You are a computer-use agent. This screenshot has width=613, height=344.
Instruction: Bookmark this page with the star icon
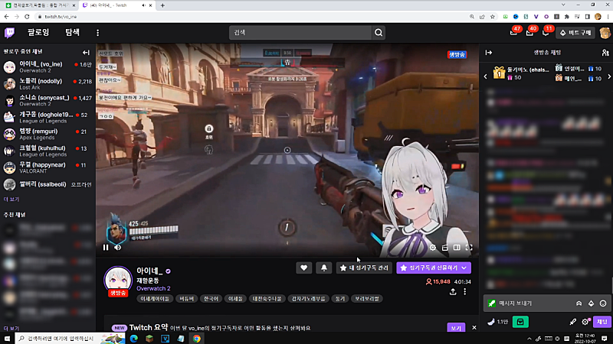click(493, 17)
